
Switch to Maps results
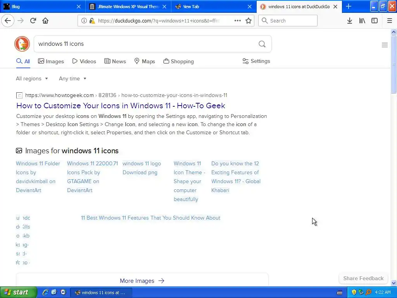coord(145,61)
